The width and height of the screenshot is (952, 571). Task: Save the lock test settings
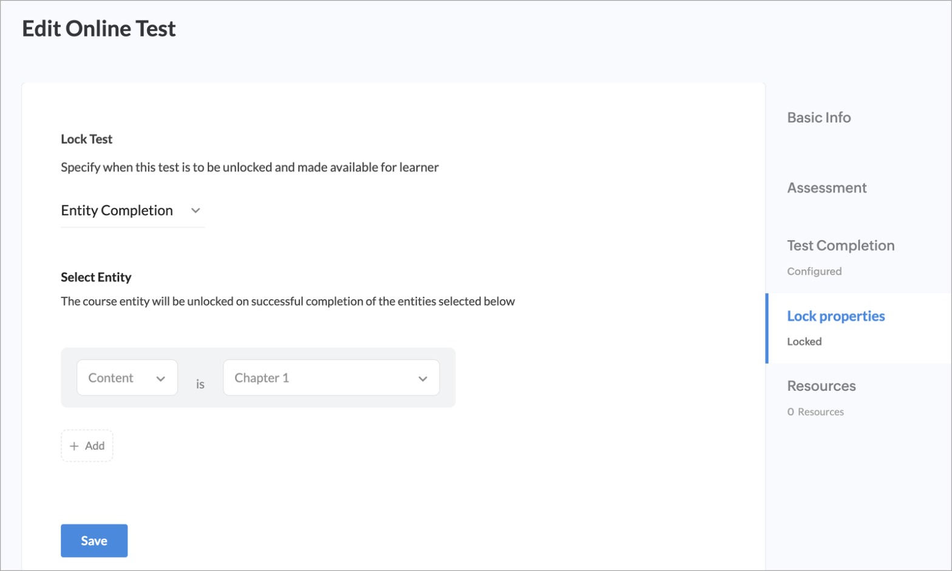pos(94,541)
